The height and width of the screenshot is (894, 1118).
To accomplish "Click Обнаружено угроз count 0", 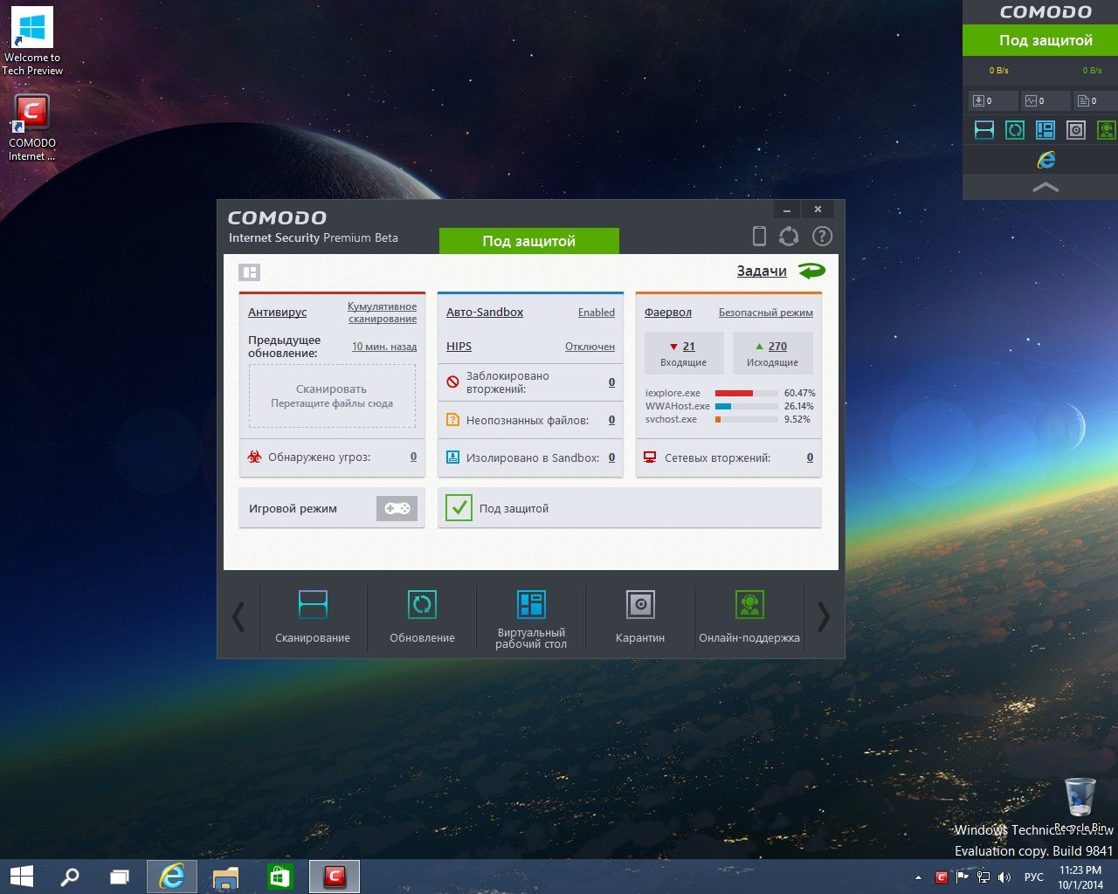I will [414, 457].
